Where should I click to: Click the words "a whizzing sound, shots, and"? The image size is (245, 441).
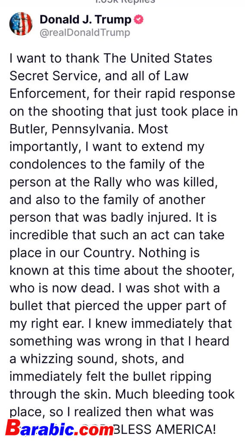(97, 359)
